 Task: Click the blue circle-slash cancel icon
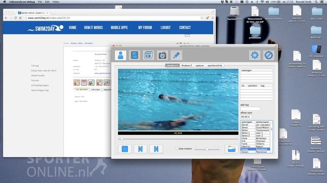click(269, 55)
